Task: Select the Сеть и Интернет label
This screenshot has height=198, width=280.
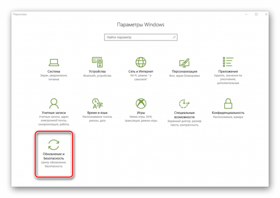Action: (x=141, y=72)
